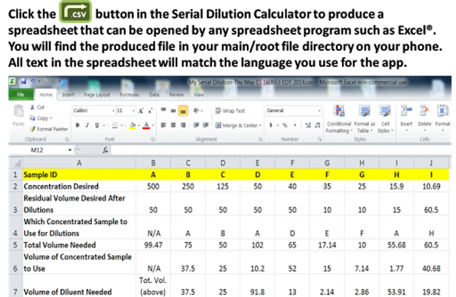Open the Merge & Center dropdown arrow

click(260, 125)
